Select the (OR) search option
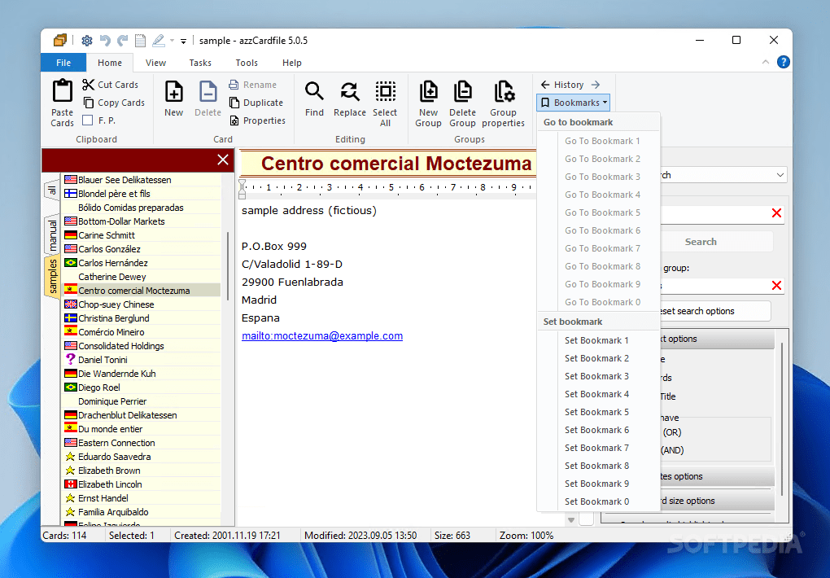 pos(671,431)
